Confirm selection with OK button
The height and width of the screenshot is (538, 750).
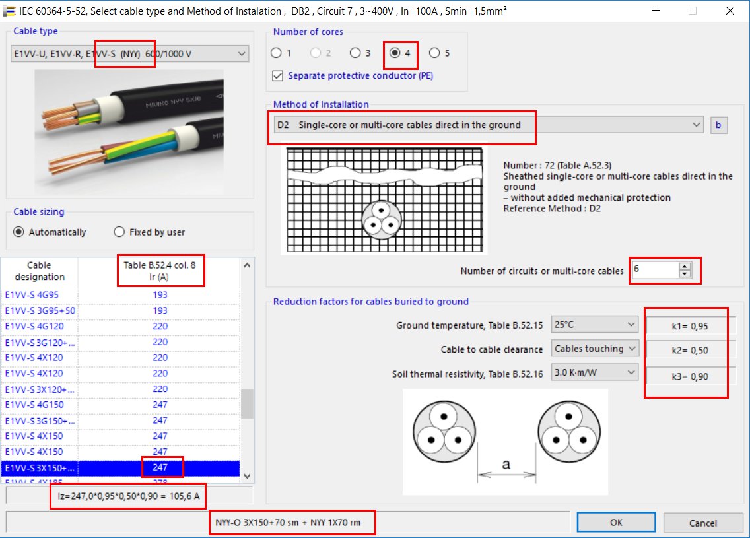615,522
